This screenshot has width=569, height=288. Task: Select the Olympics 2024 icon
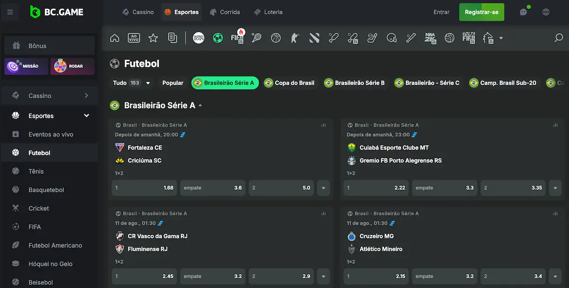[198, 37]
